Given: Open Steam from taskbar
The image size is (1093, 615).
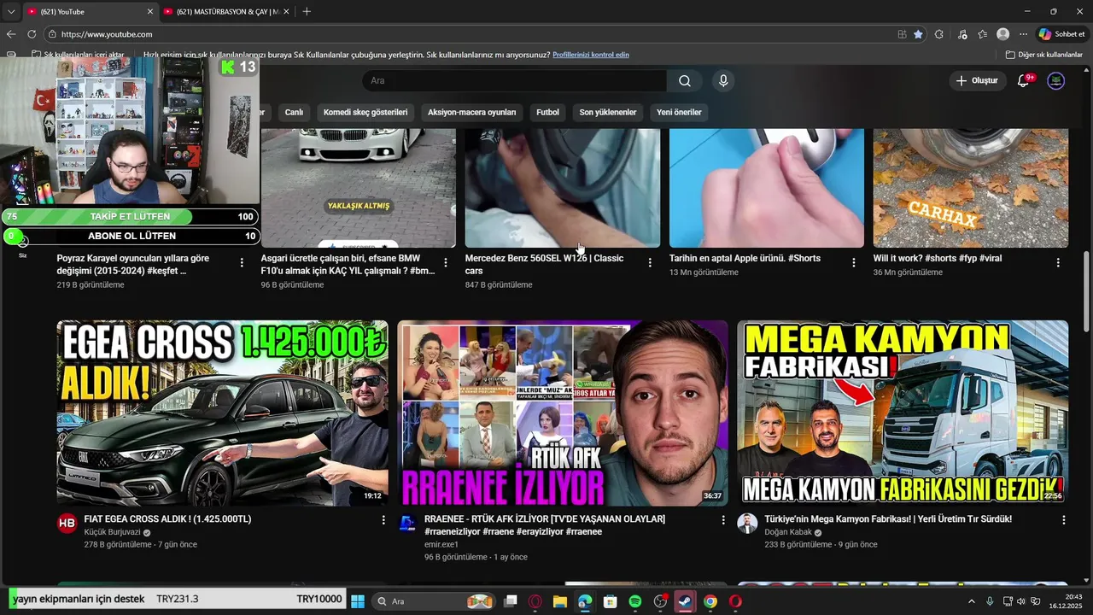Looking at the screenshot, I should point(685,601).
